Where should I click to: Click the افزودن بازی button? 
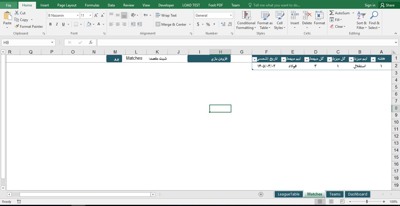click(209, 59)
